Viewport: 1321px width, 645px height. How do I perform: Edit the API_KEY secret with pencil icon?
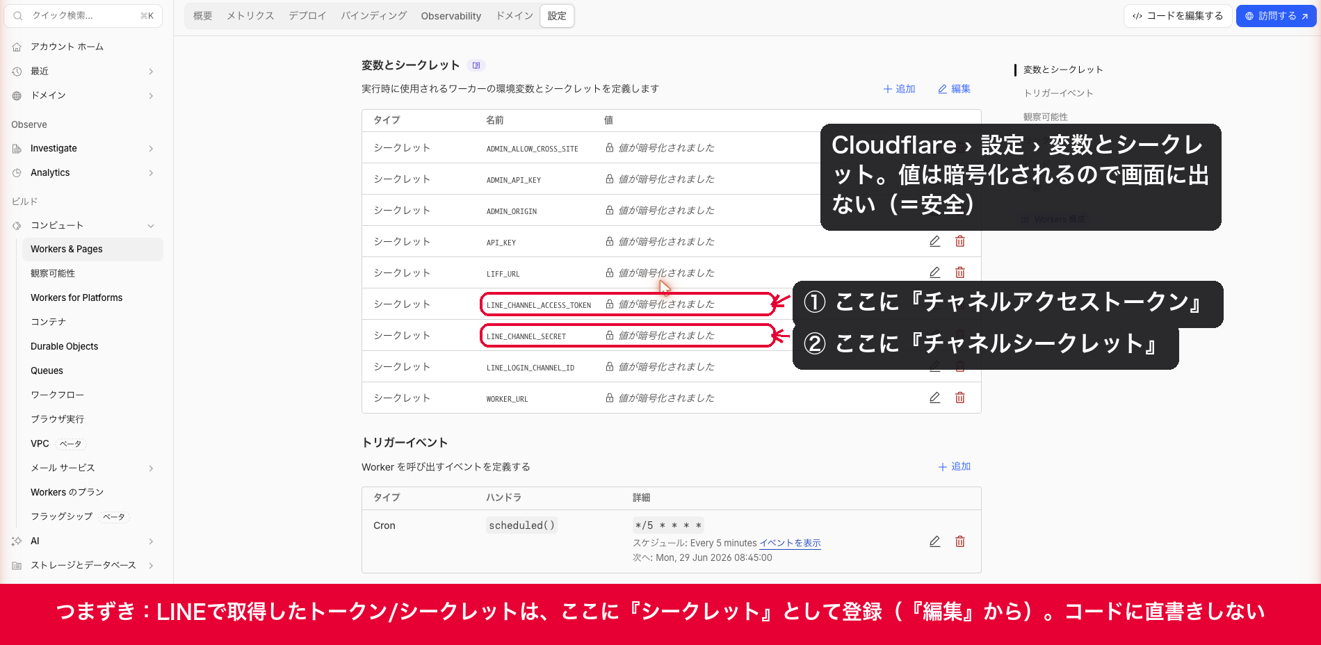[935, 241]
